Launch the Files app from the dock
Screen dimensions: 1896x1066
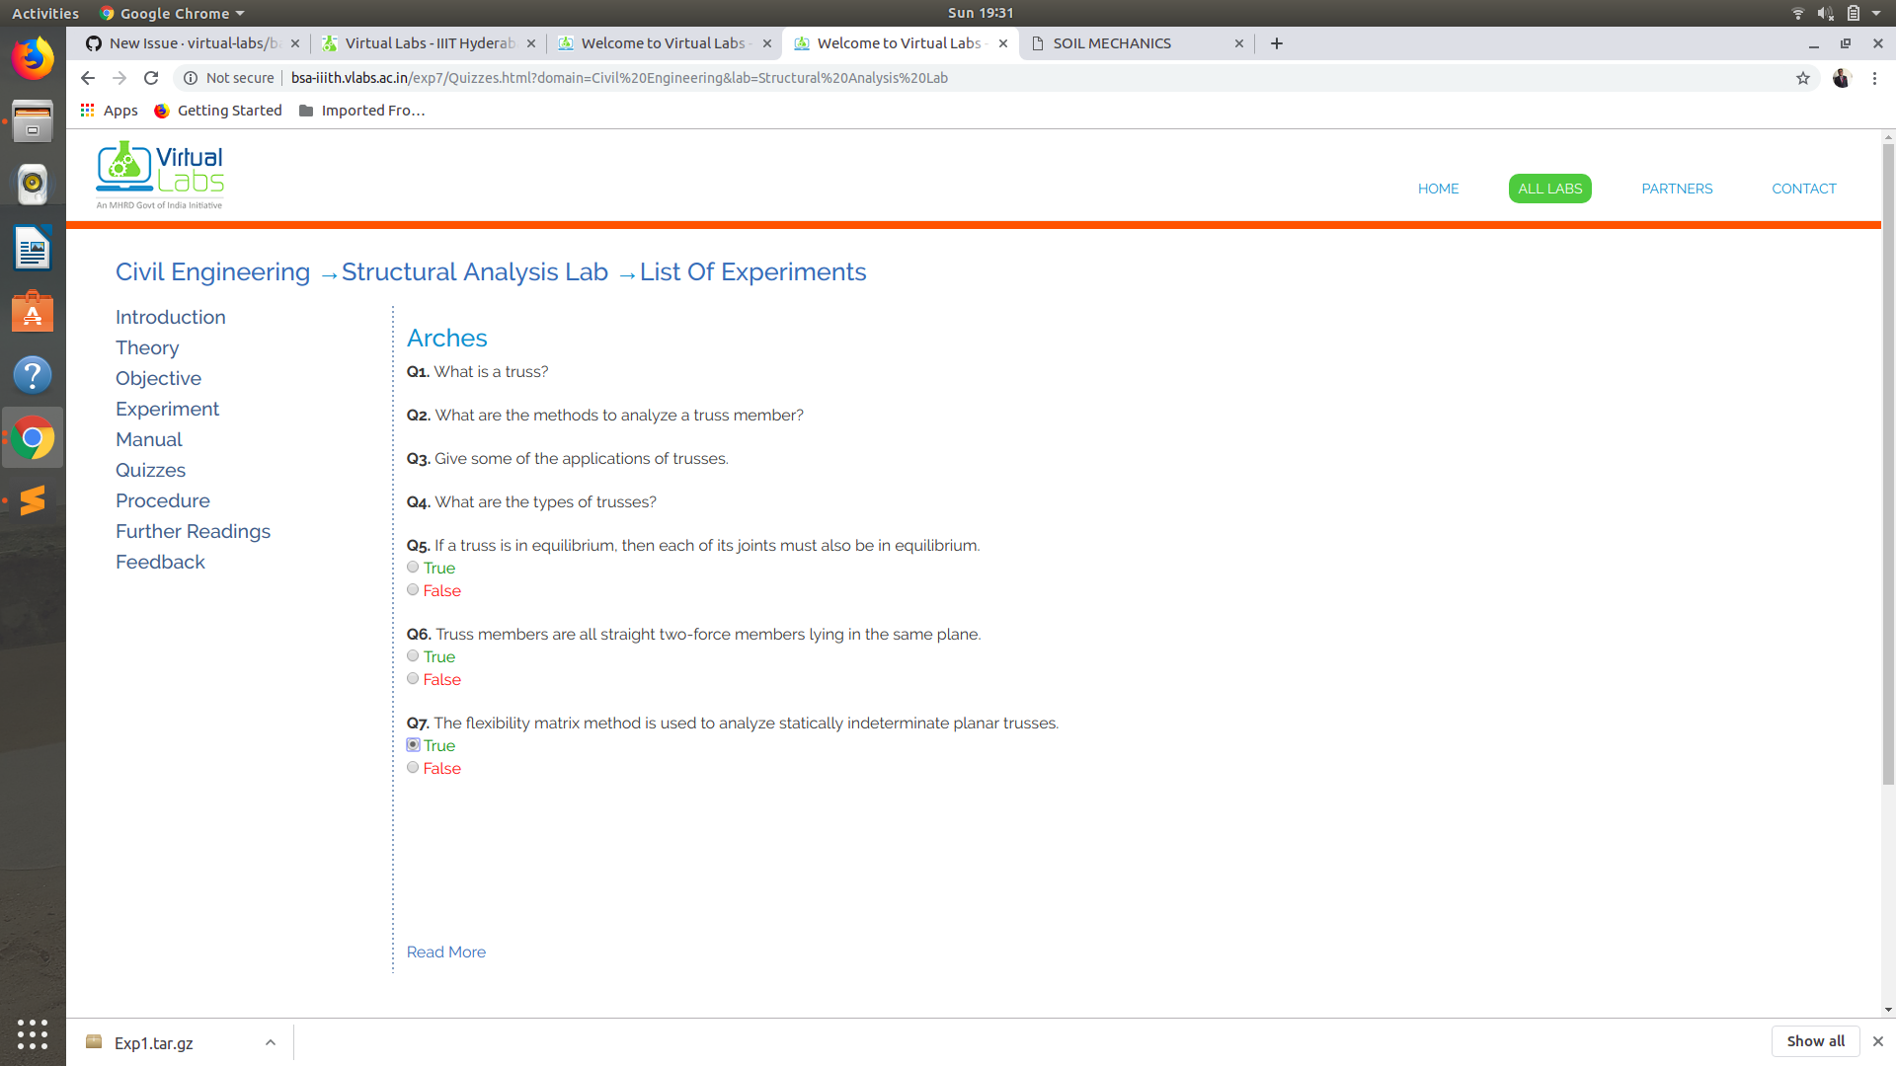click(33, 121)
